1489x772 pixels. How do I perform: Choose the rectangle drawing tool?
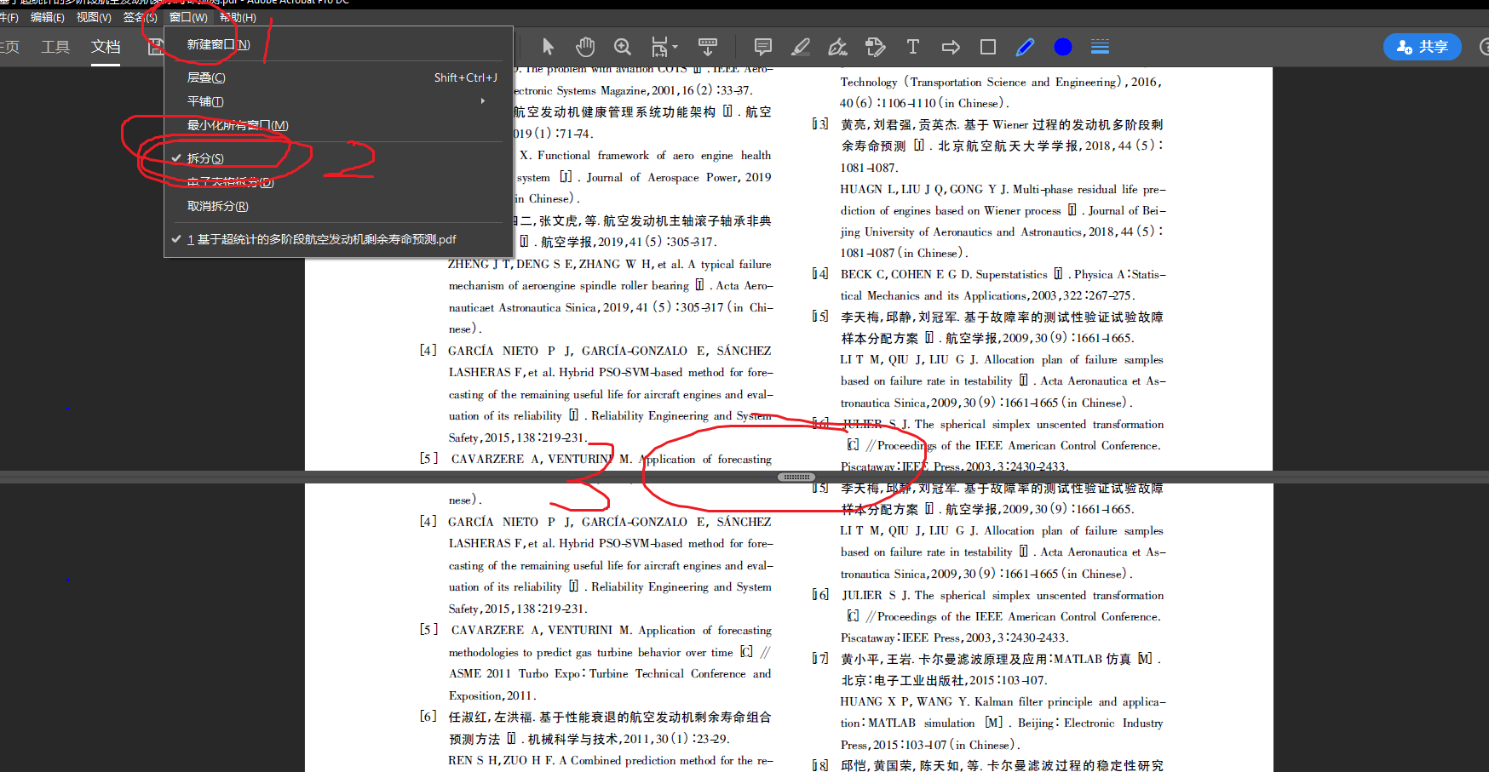coord(987,47)
